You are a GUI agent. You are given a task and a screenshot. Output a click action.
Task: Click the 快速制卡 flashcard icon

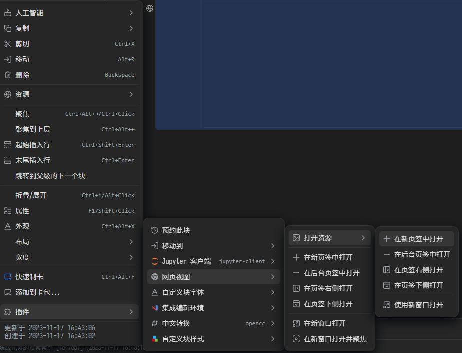(x=7, y=276)
